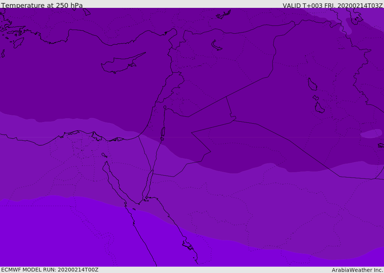Click the small light purple patch at right edge
The height and width of the screenshot is (273, 384).
point(371,133)
